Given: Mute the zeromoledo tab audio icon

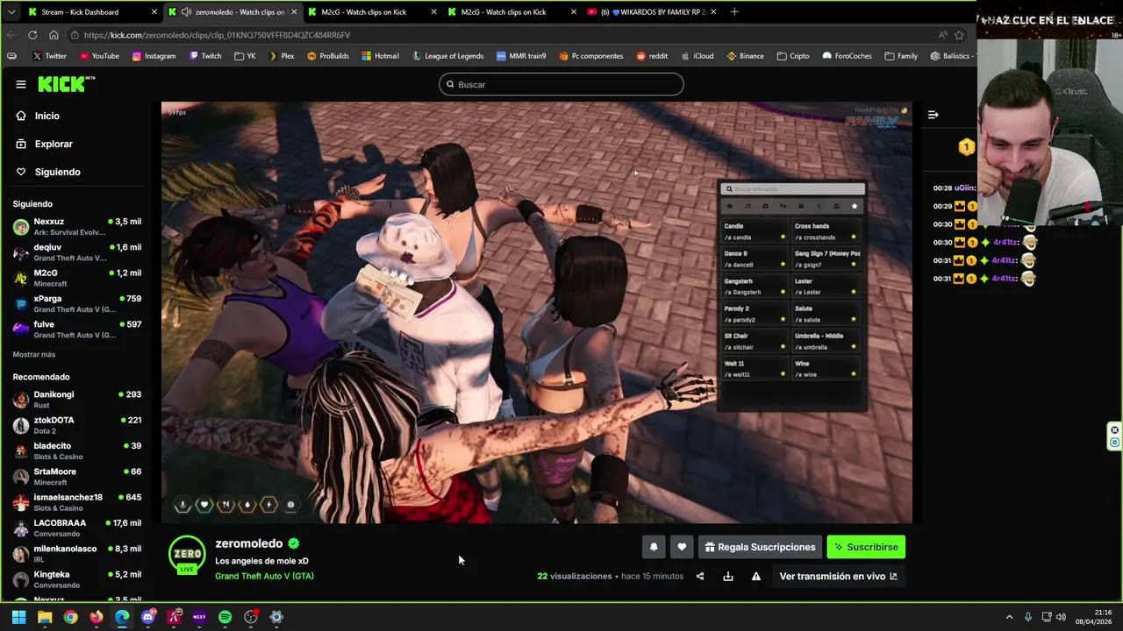Looking at the screenshot, I should tap(186, 12).
